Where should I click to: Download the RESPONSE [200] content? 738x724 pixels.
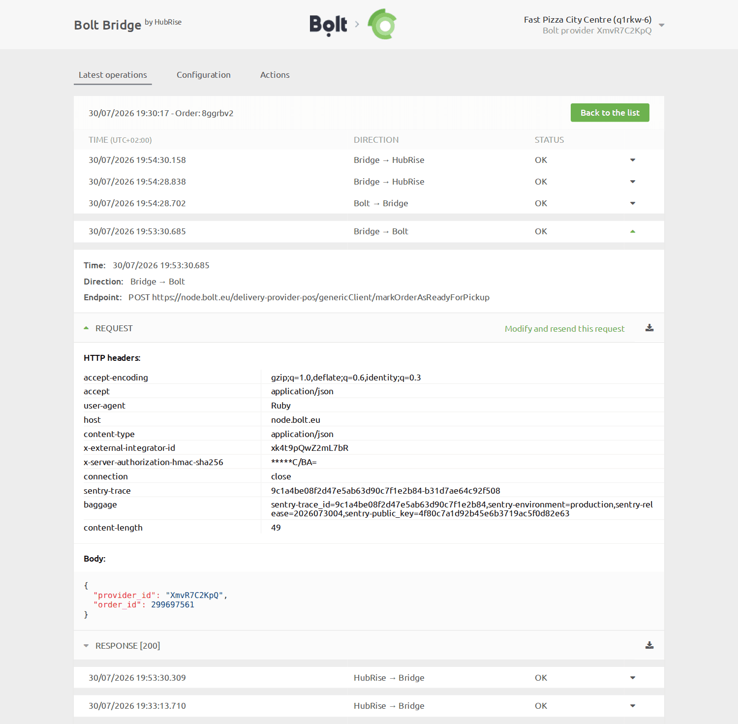click(x=649, y=645)
